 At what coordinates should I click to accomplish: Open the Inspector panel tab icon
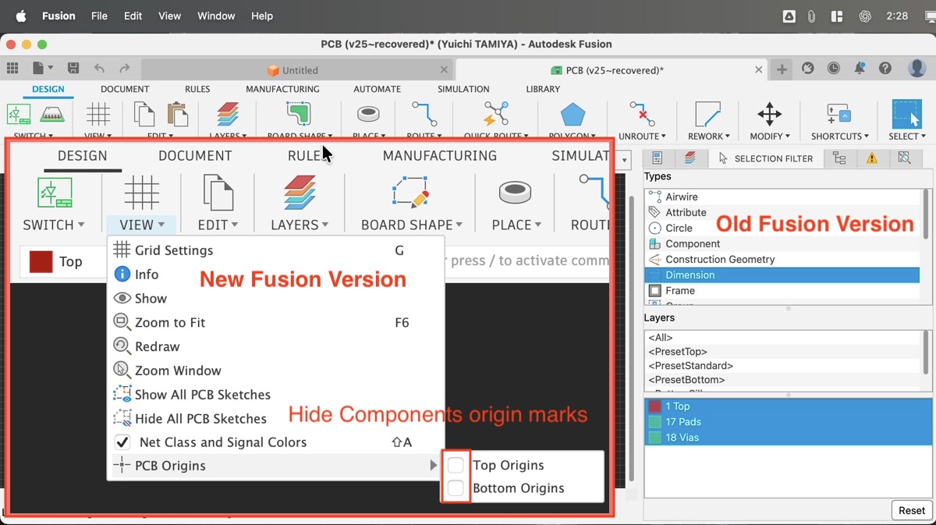(x=658, y=158)
